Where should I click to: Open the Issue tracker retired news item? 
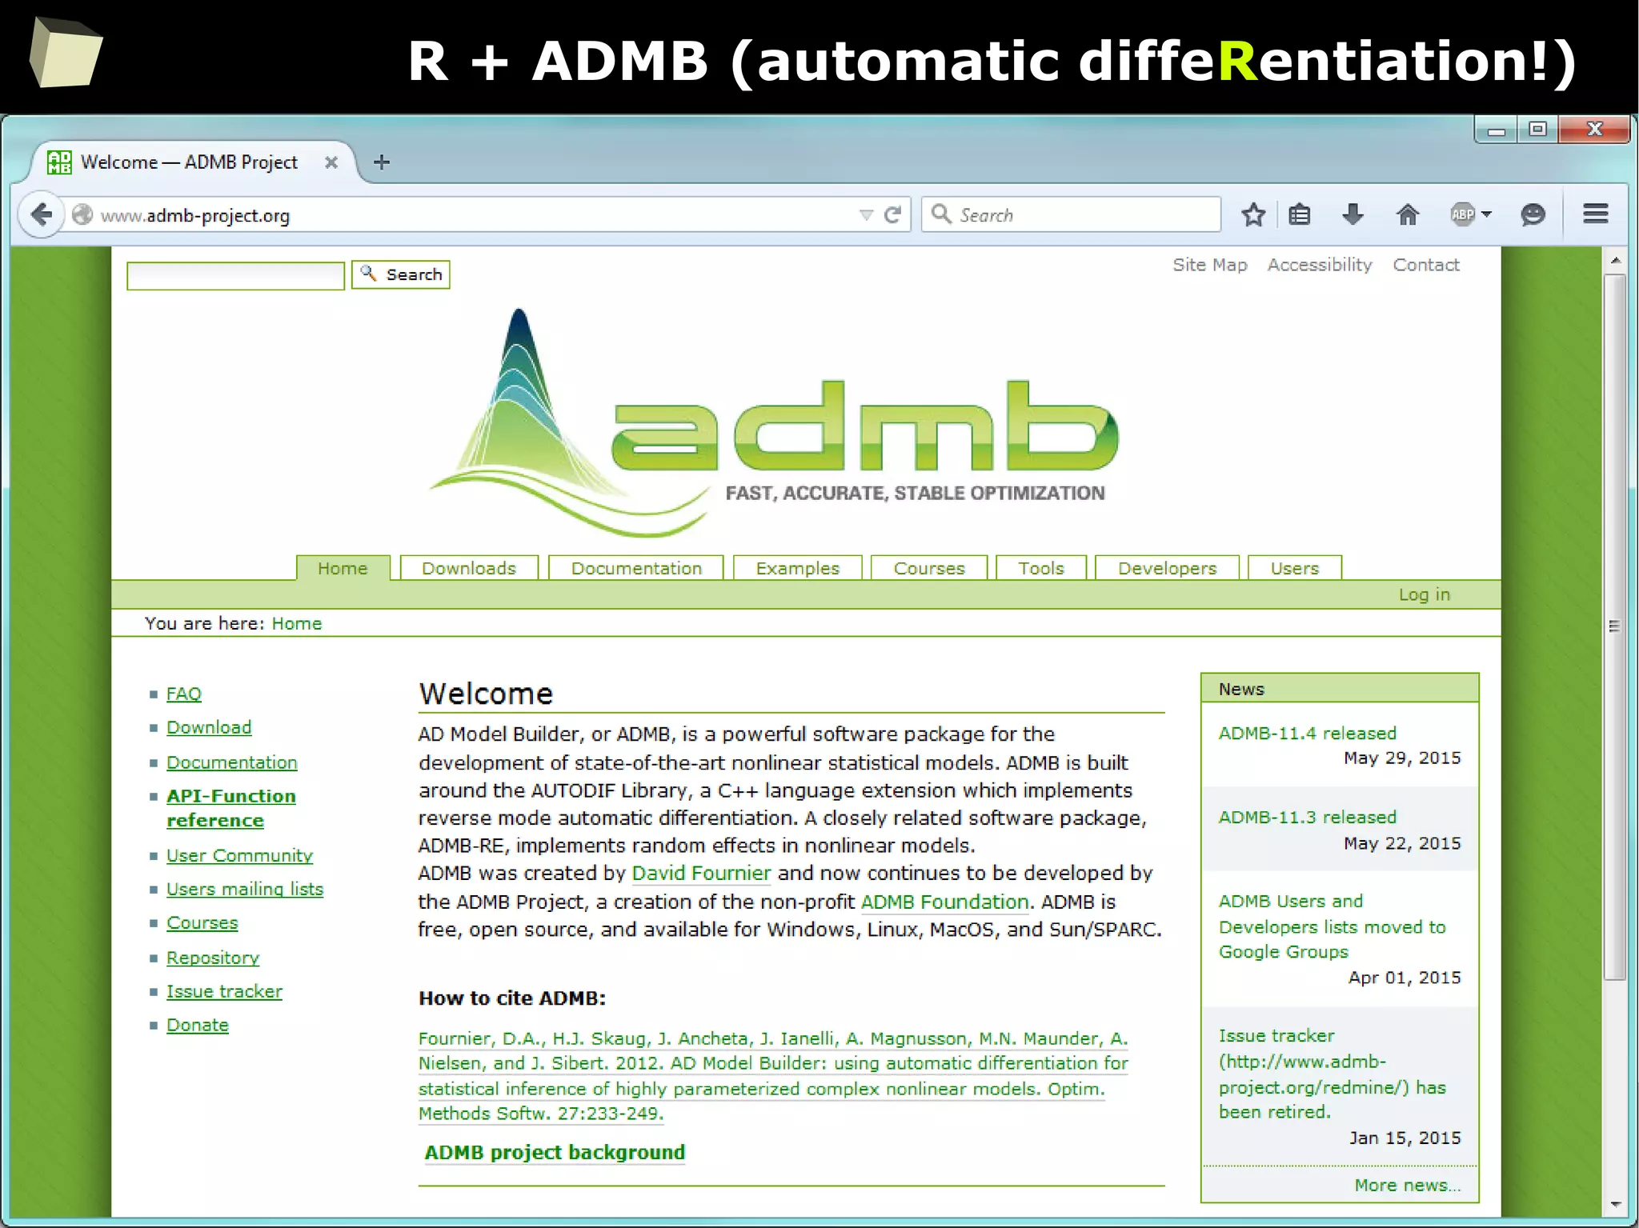(x=1332, y=1074)
